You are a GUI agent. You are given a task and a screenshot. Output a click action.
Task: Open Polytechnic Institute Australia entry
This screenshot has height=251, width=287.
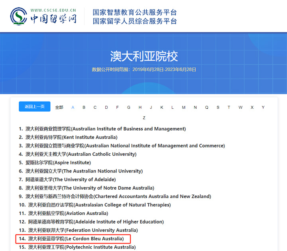tap(77, 247)
